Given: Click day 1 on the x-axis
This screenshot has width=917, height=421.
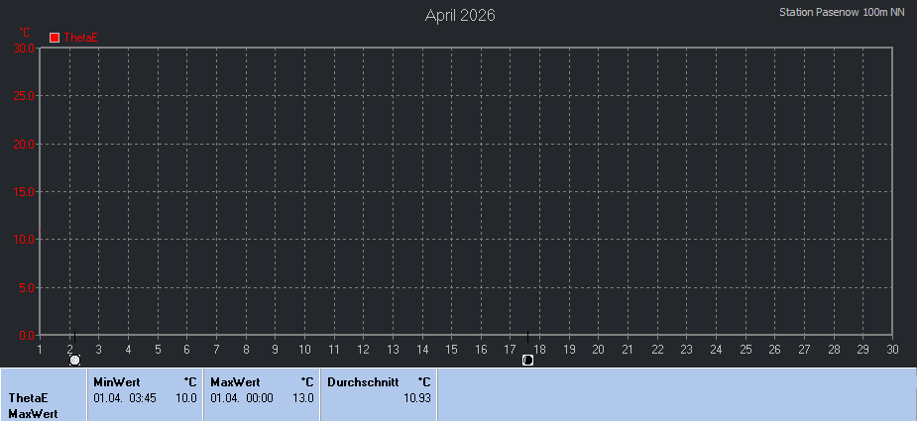Looking at the screenshot, I should point(40,349).
